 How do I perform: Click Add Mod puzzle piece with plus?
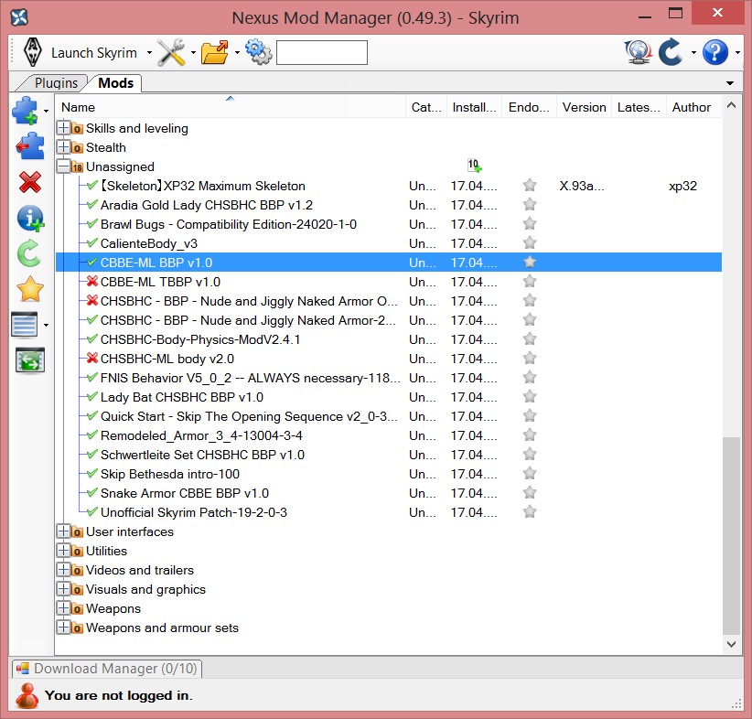point(25,111)
